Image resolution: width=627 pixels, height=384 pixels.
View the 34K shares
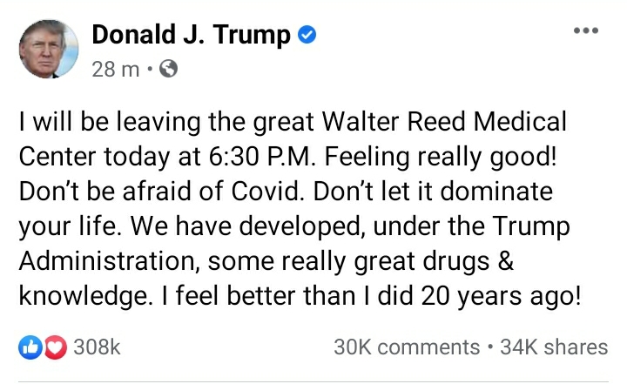552,347
